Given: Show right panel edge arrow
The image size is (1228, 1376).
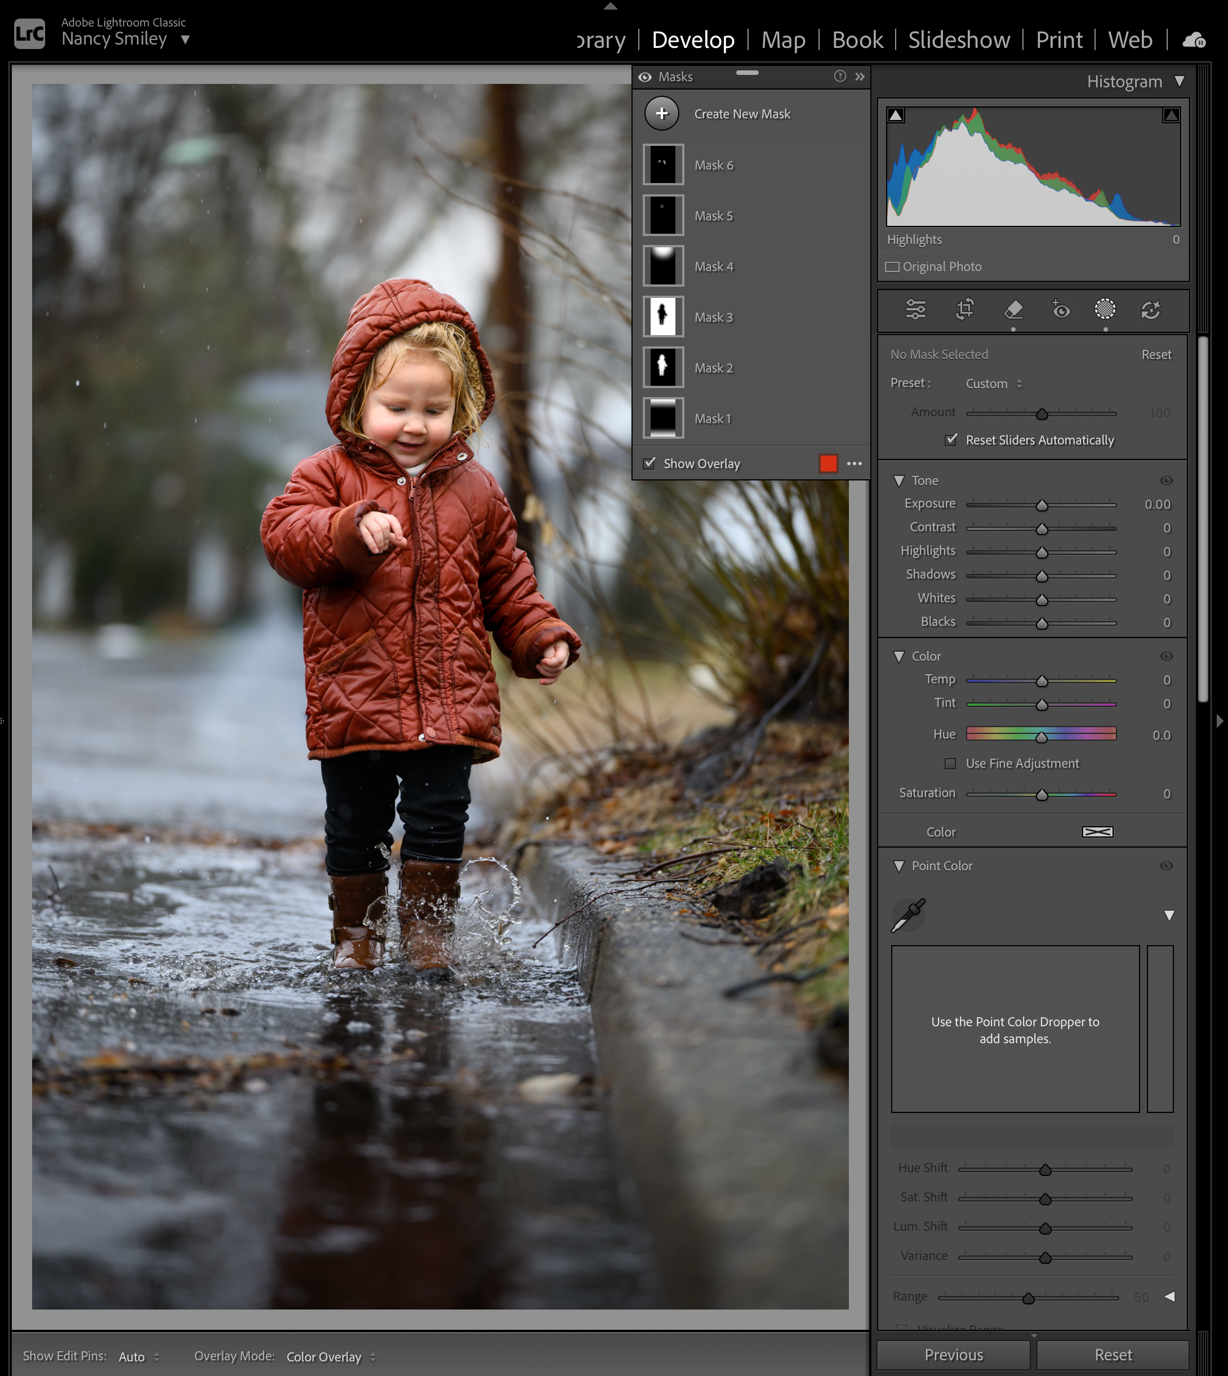Looking at the screenshot, I should point(1219,720).
